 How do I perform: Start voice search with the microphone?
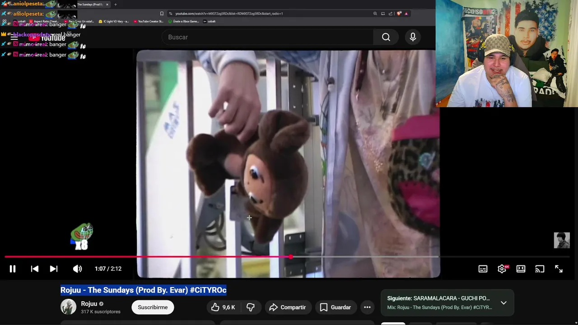coord(413,37)
